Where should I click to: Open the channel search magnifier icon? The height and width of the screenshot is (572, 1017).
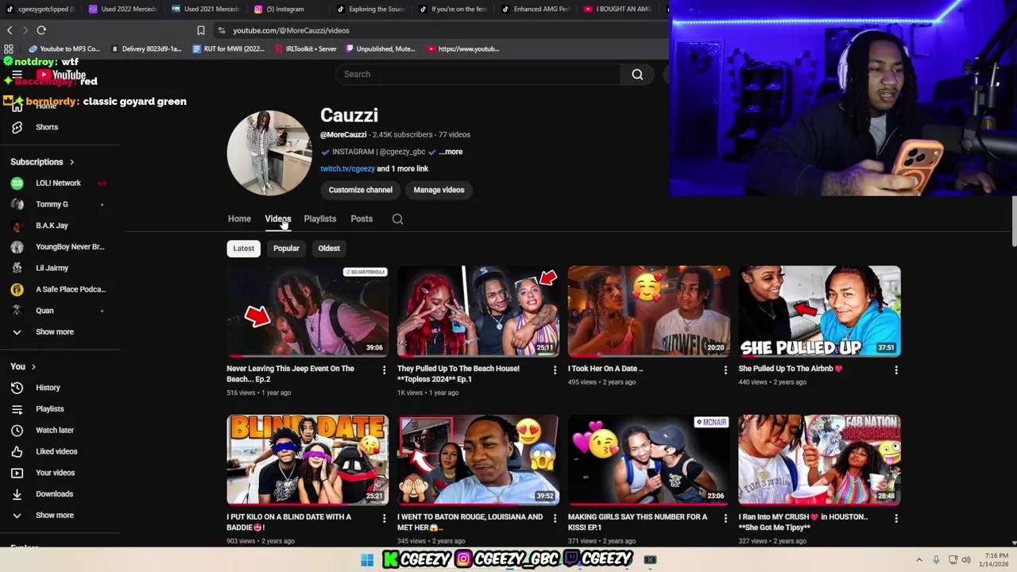397,218
